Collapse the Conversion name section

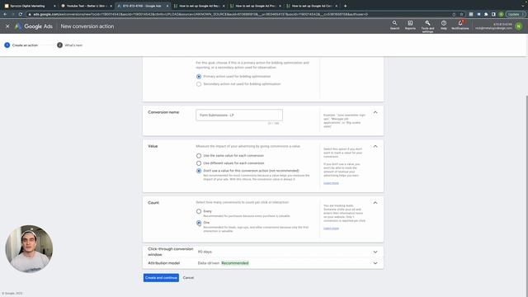point(375,112)
